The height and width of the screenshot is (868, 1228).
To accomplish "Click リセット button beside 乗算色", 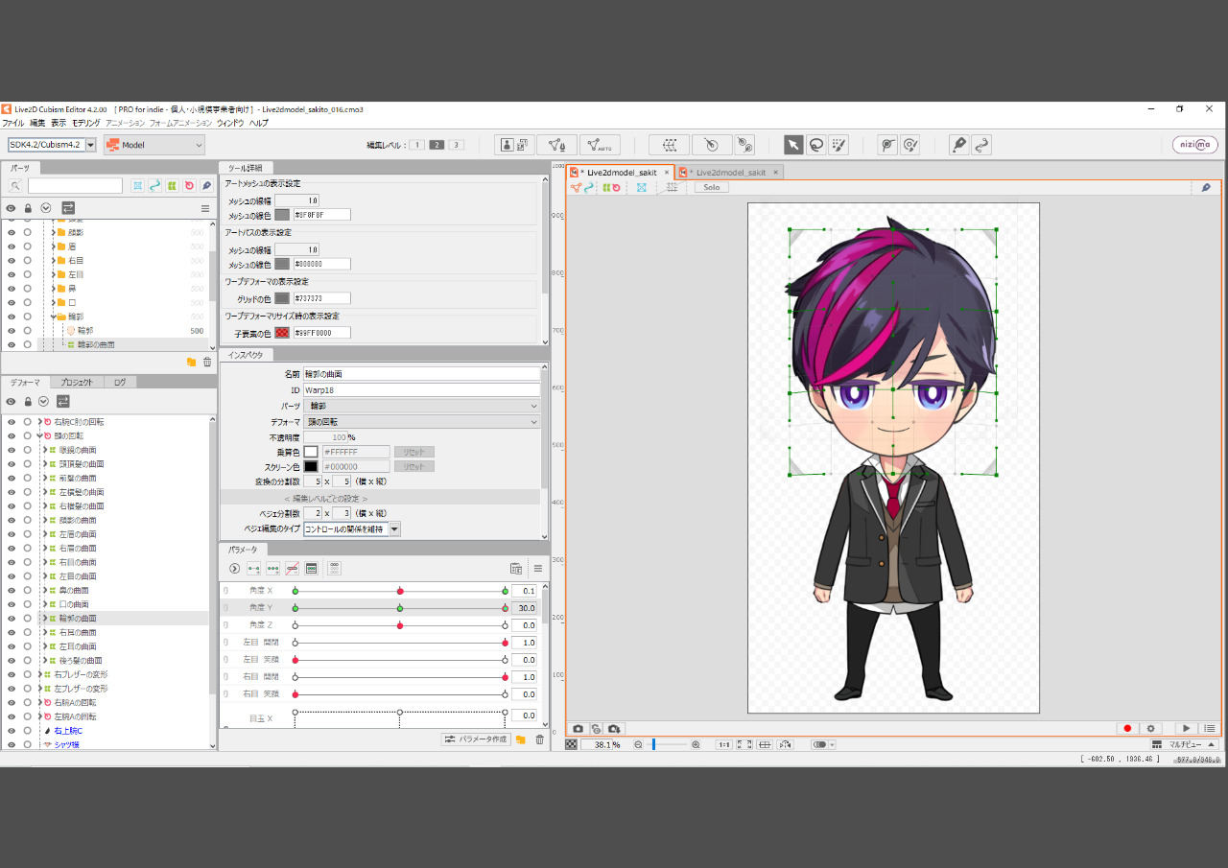I will [413, 452].
